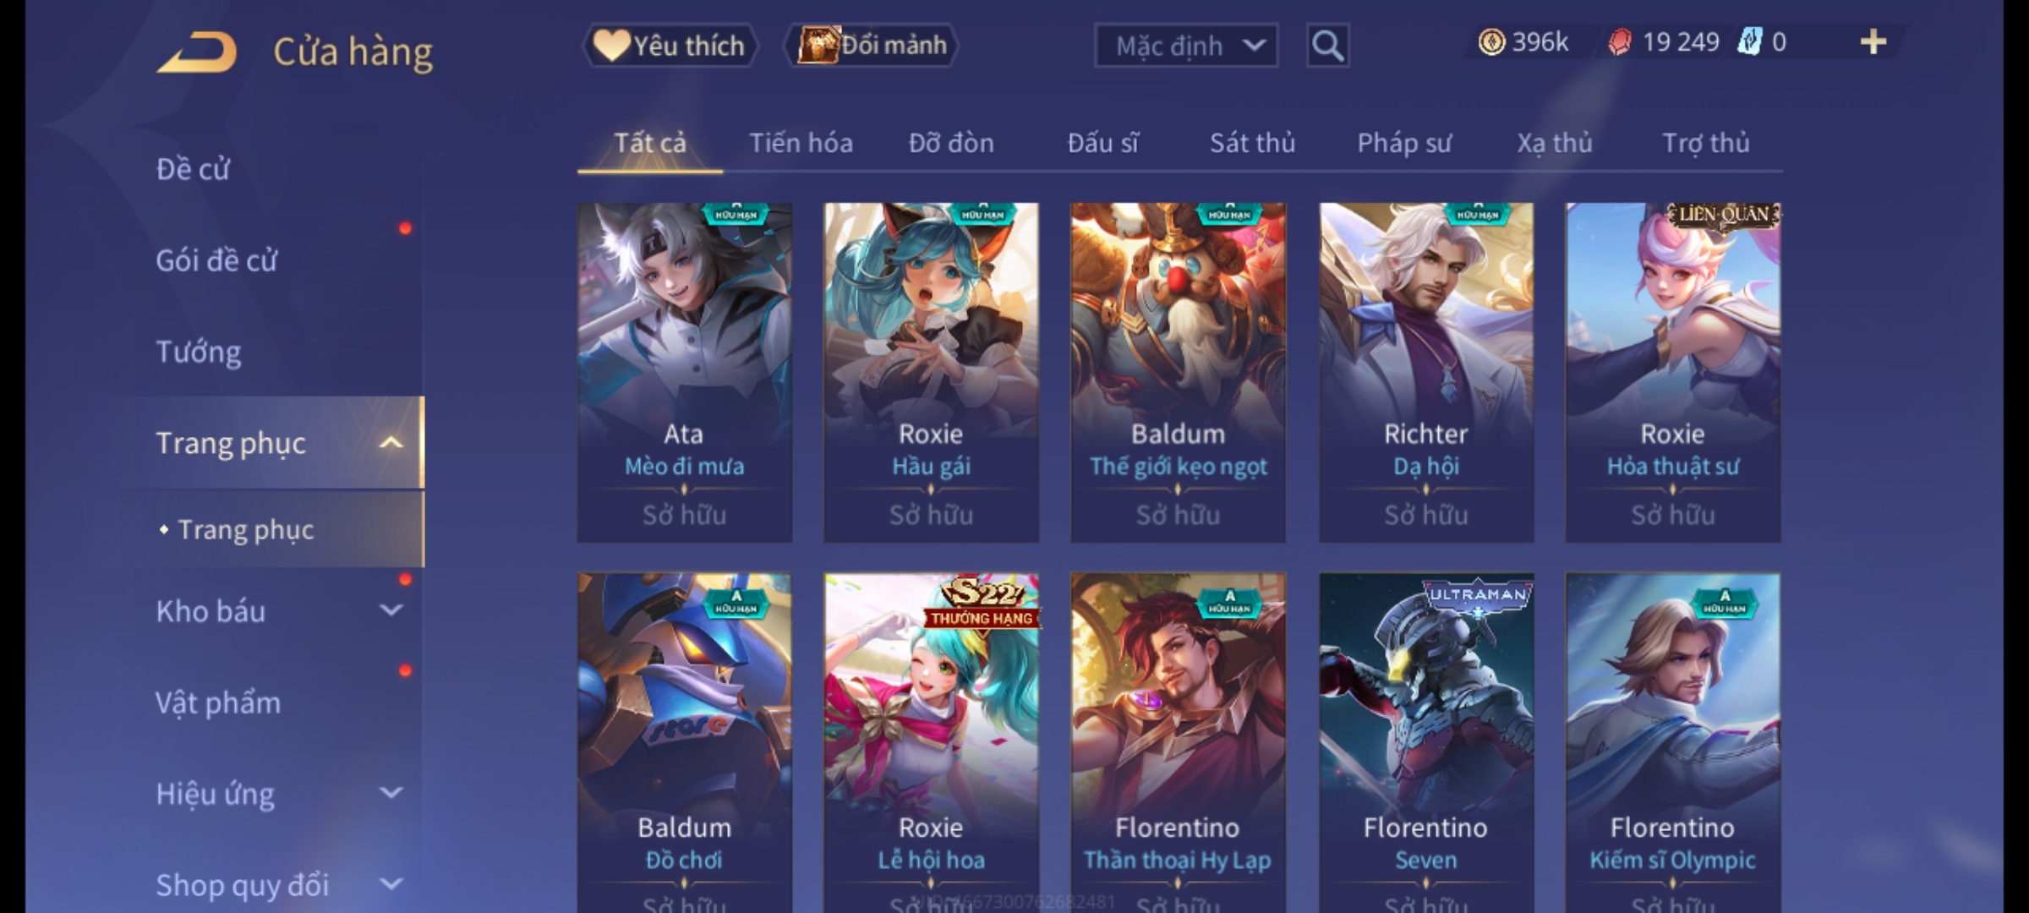Image resolution: width=2029 pixels, height=913 pixels.
Task: Expand the Shop quy đổi section
Action: pyautogui.click(x=391, y=884)
